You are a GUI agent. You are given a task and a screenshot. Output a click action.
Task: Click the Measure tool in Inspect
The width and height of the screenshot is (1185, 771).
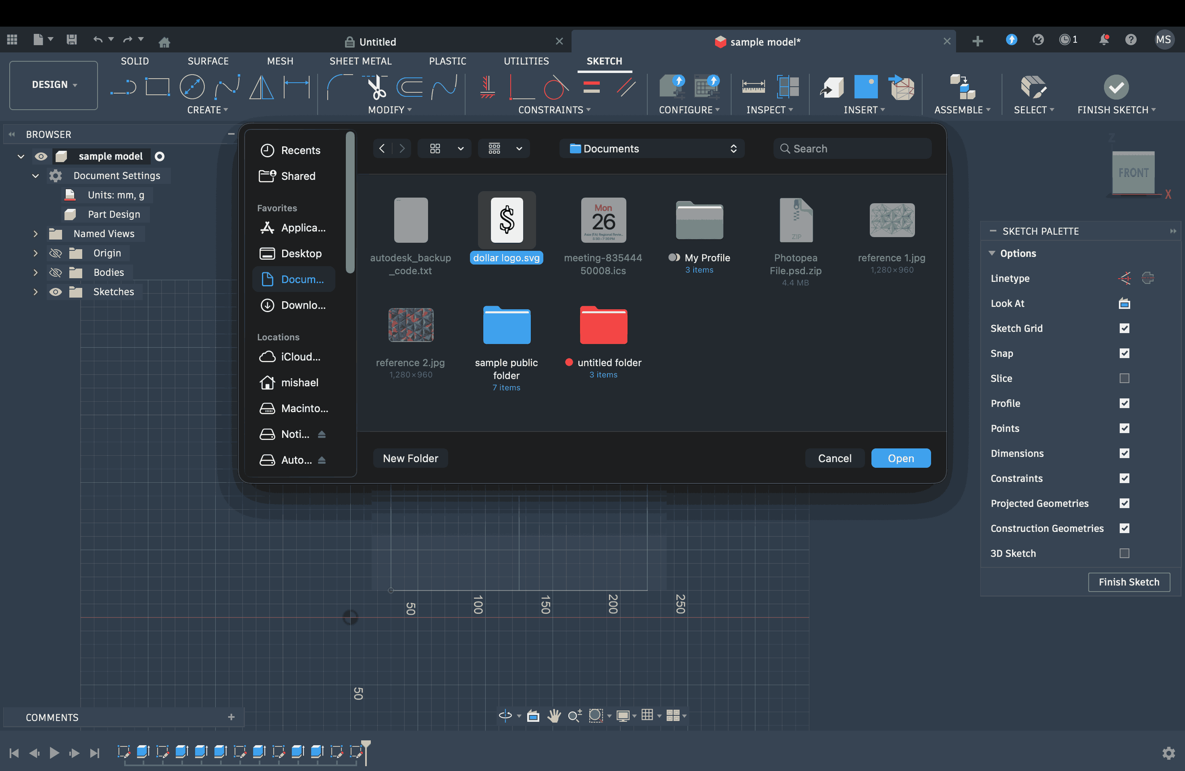(753, 87)
